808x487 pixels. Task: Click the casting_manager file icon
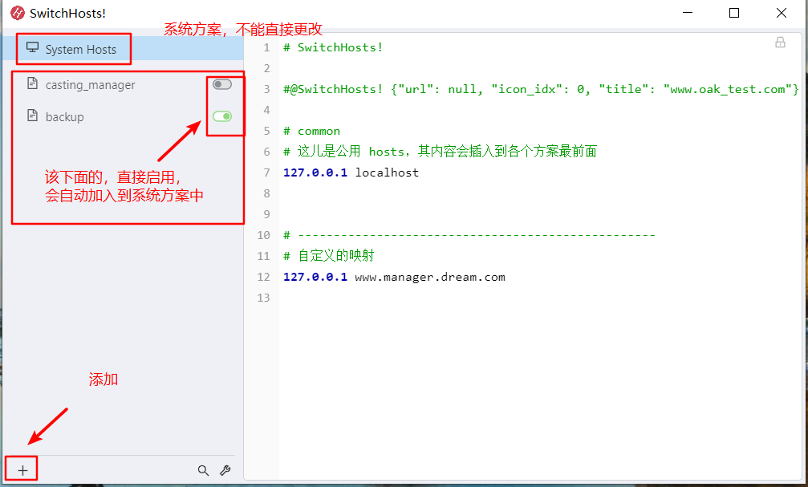(32, 83)
